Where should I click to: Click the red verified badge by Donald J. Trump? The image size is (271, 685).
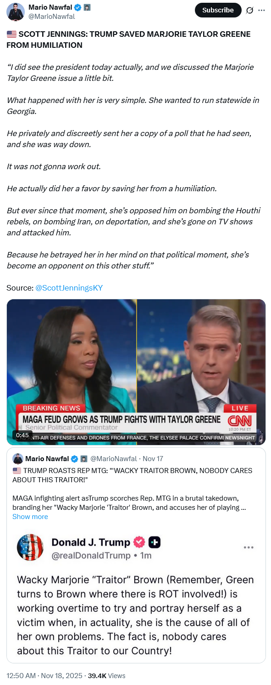[x=139, y=542]
